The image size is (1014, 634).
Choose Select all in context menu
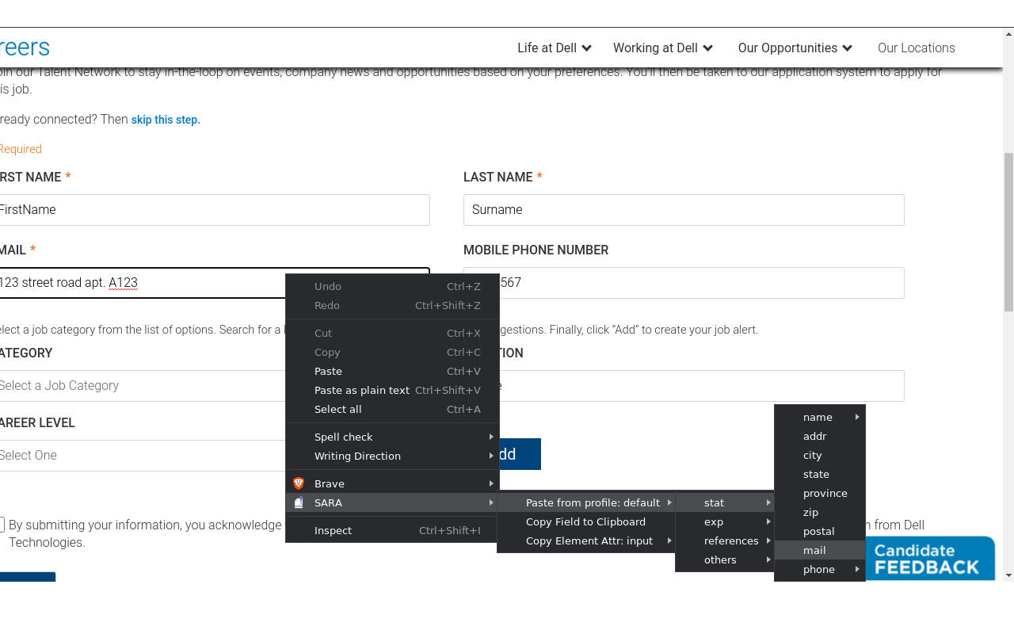pos(392,409)
